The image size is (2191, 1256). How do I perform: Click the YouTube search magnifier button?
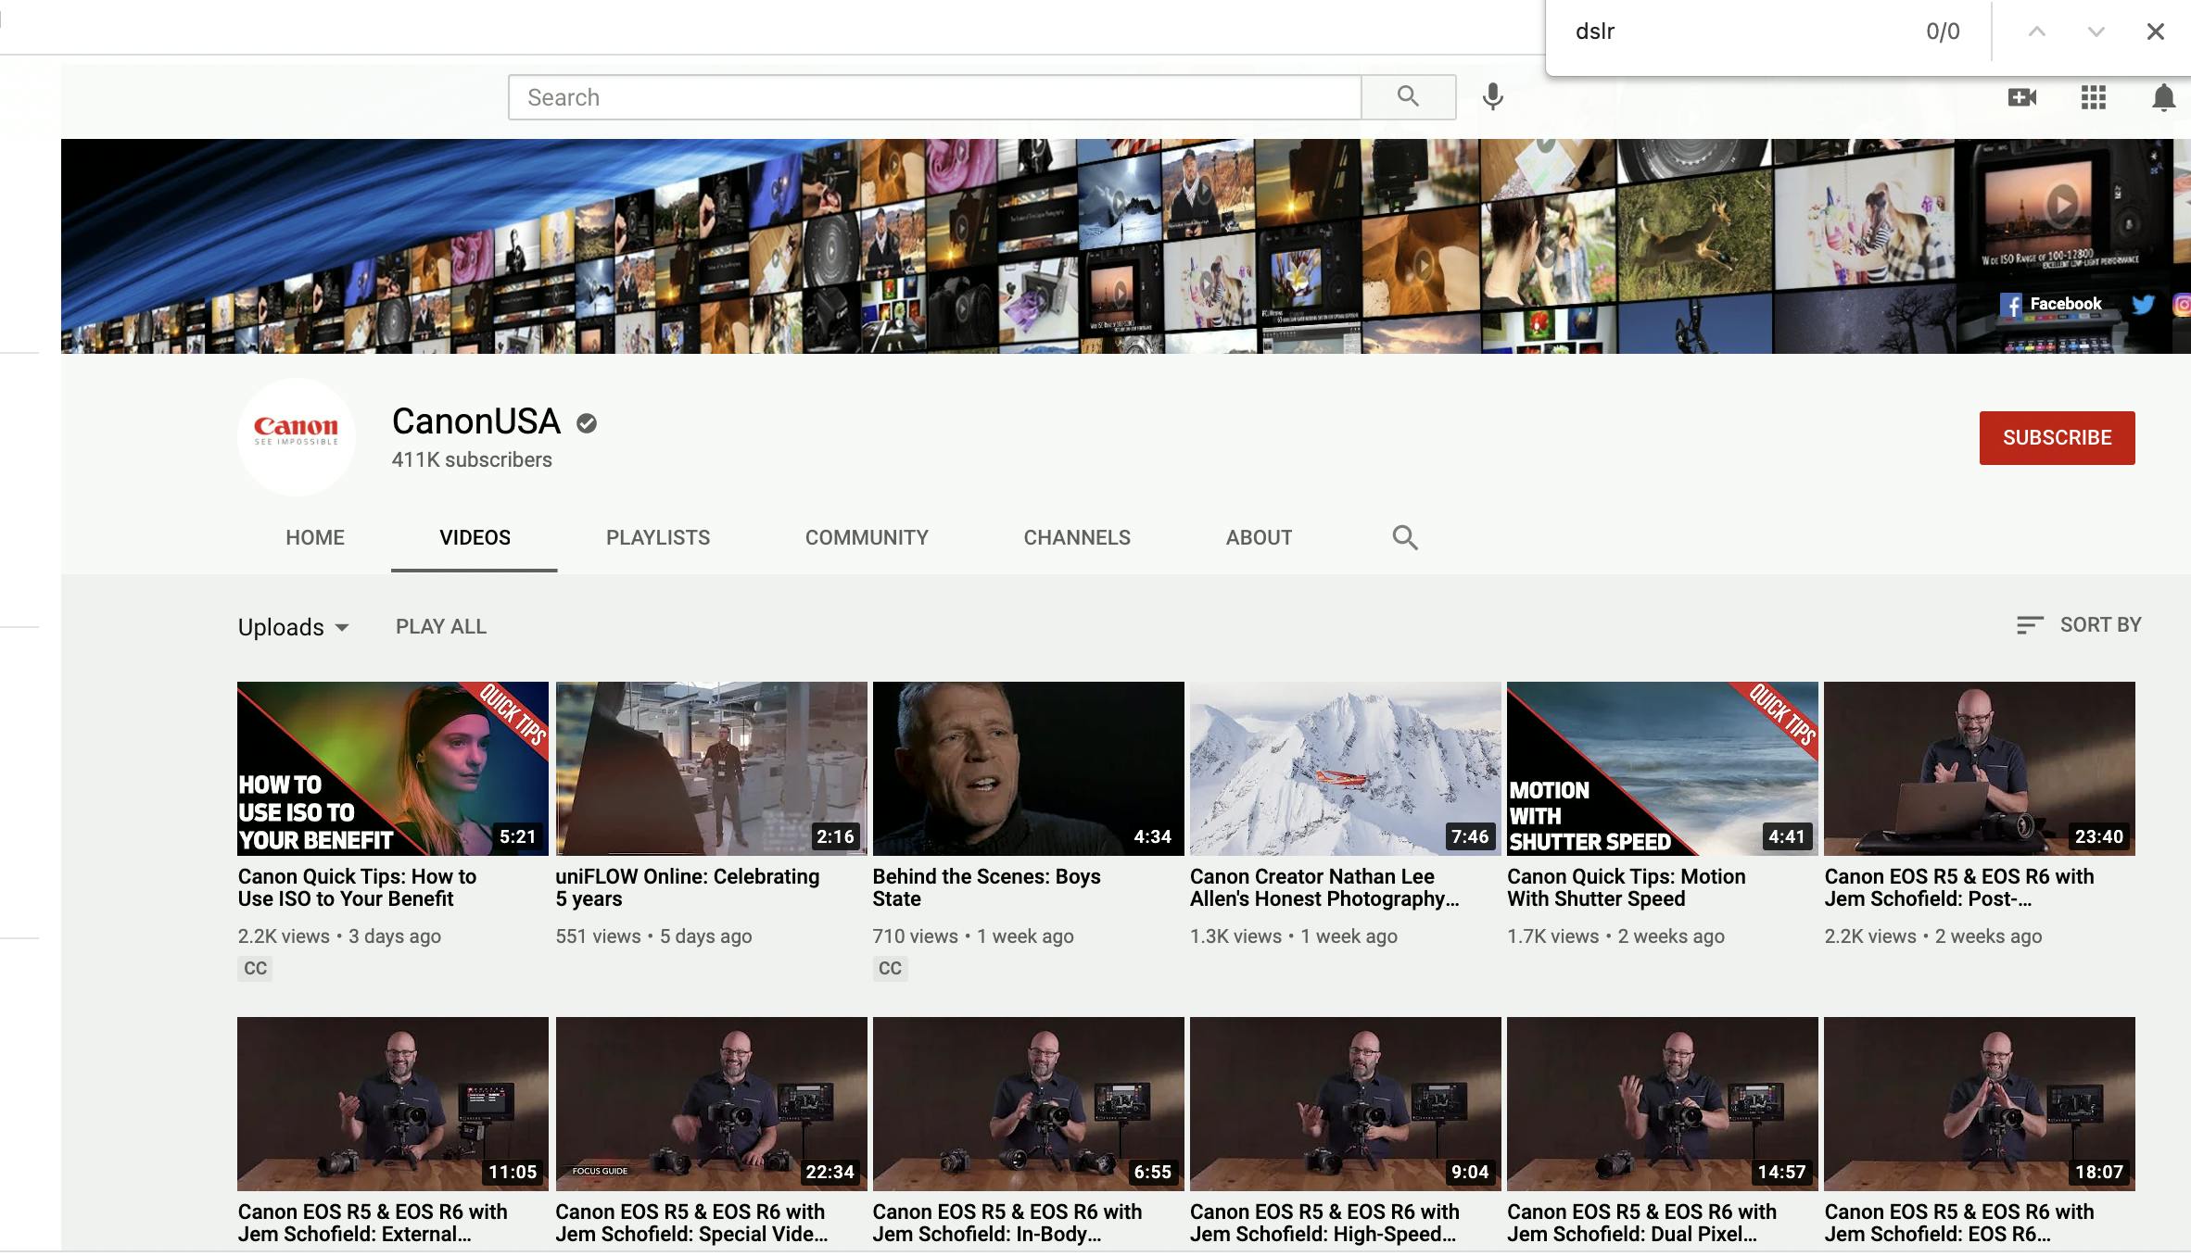[x=1408, y=97]
